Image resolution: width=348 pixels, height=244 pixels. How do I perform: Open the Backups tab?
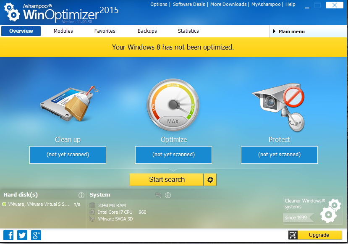coord(147,31)
